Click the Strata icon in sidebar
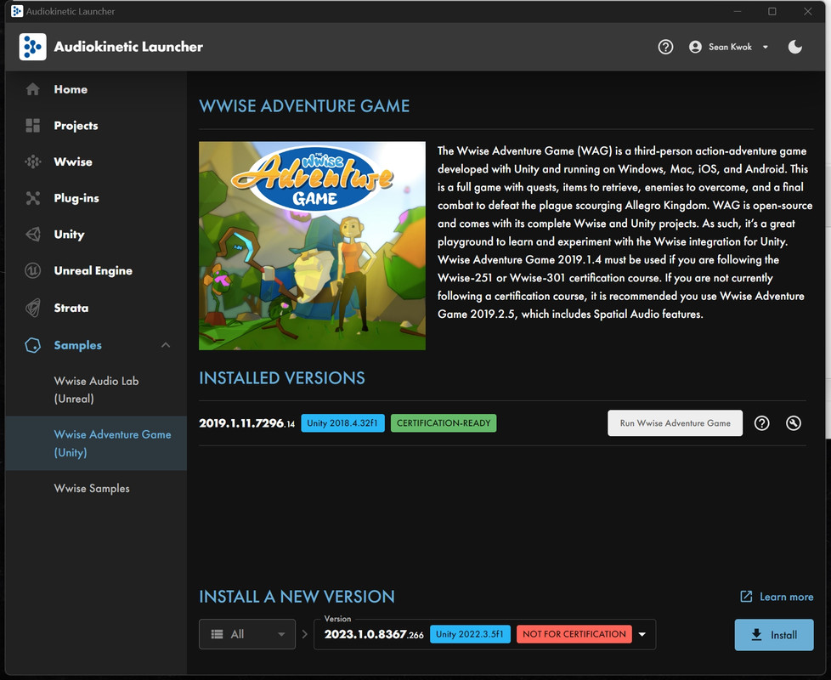Screen dimensions: 831x680 tap(33, 308)
